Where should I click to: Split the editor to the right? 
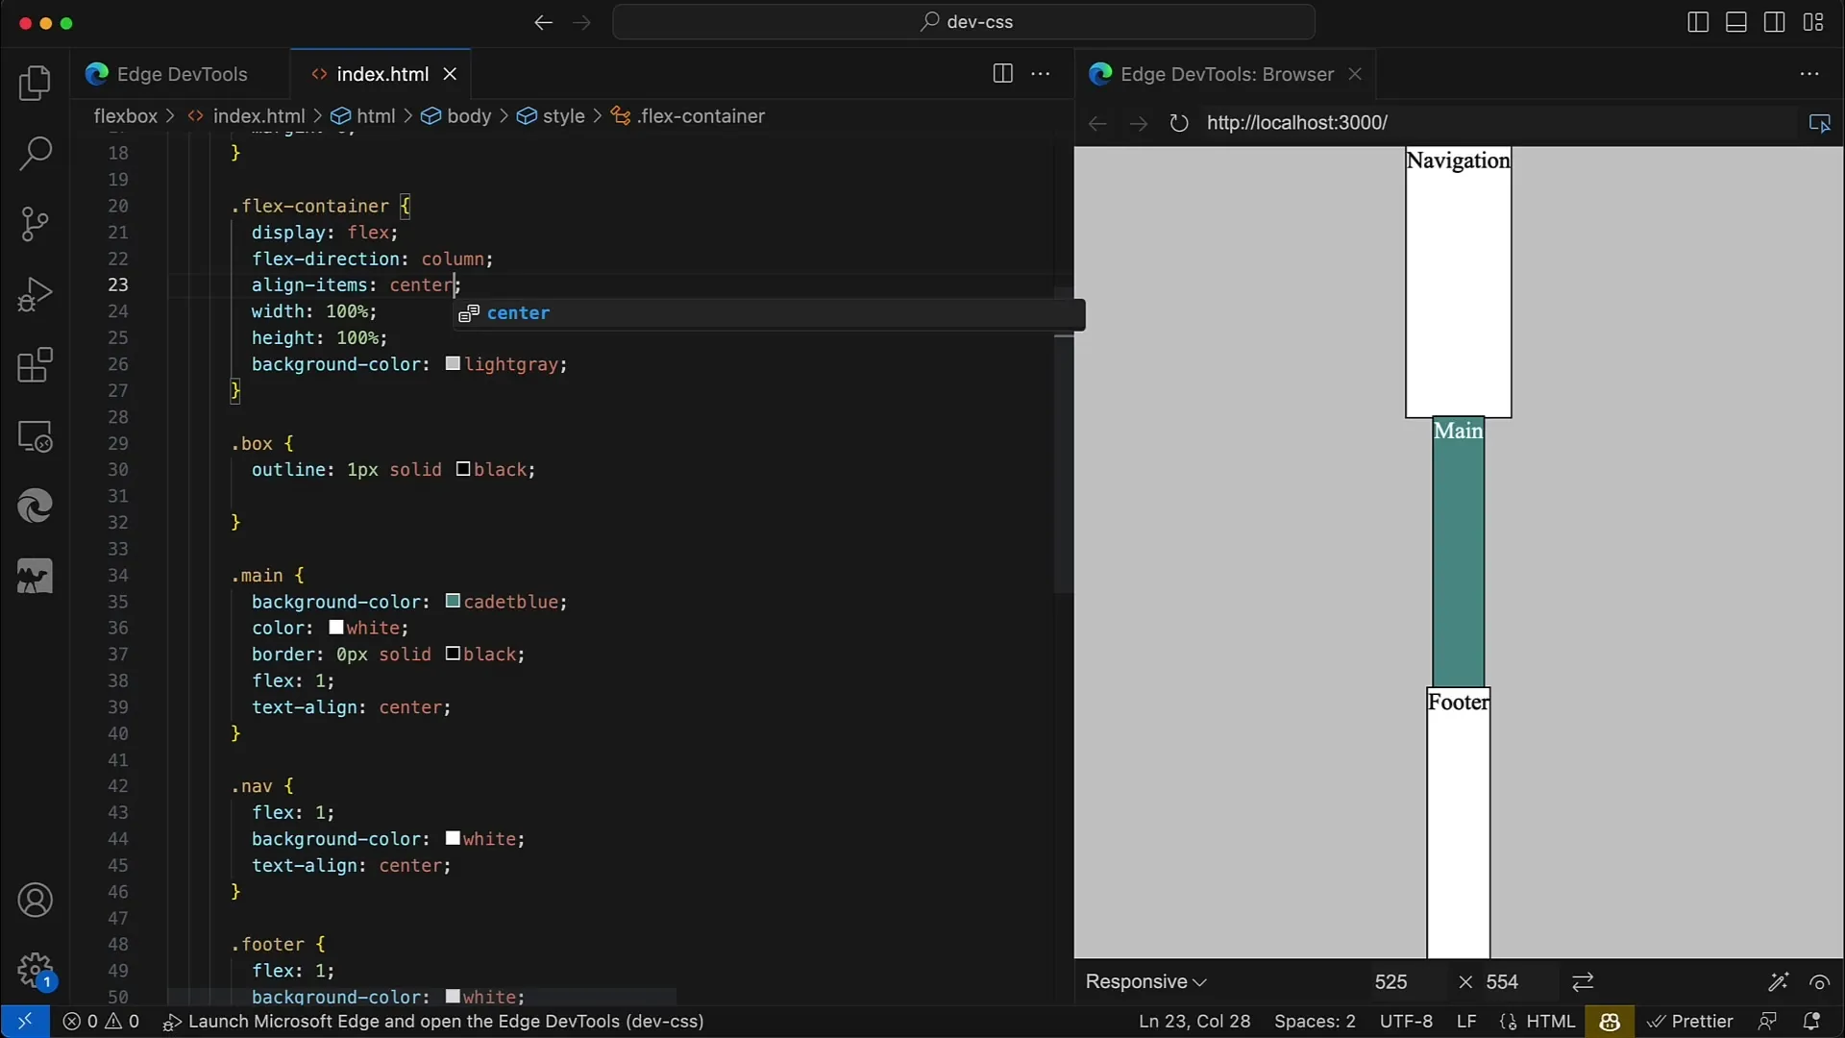pos(1002,74)
